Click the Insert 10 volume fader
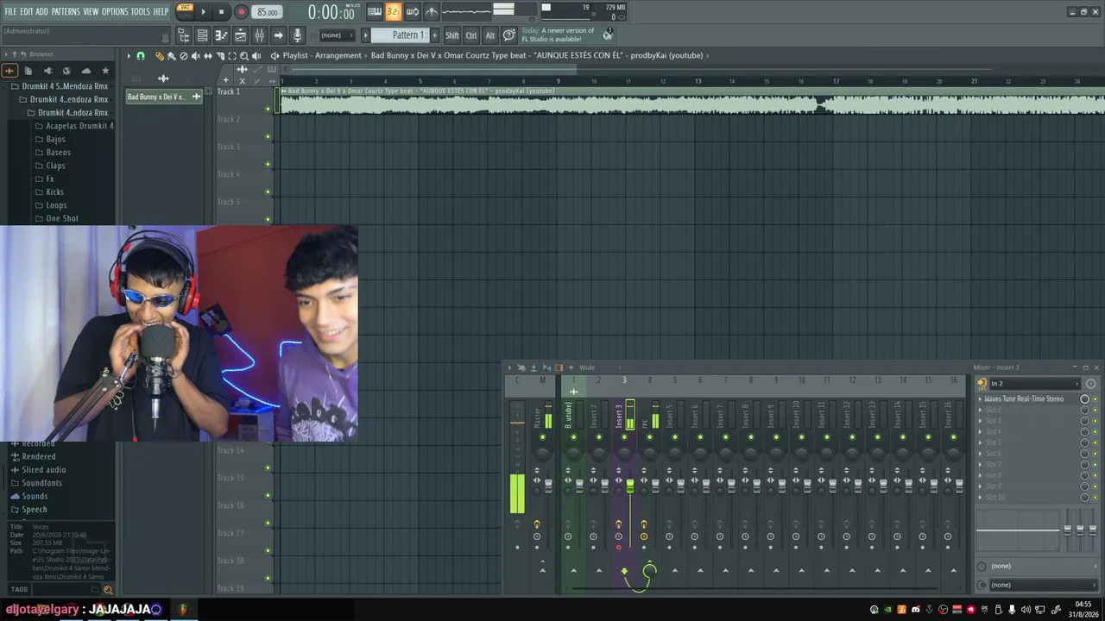The height and width of the screenshot is (621, 1105). 807,487
